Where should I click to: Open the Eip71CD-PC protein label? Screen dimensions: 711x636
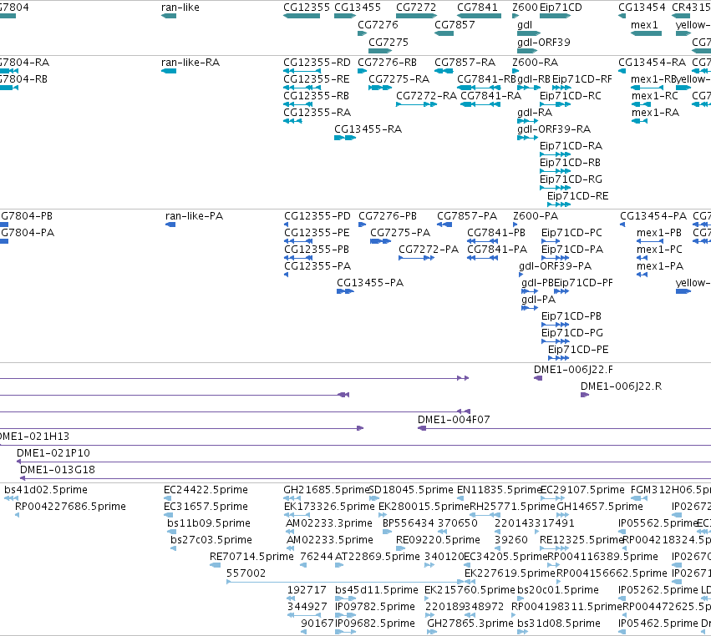(571, 233)
